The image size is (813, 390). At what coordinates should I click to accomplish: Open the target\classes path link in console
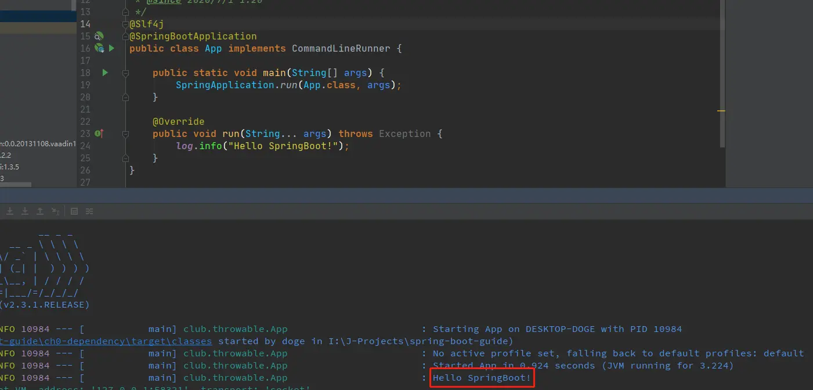[x=106, y=341]
